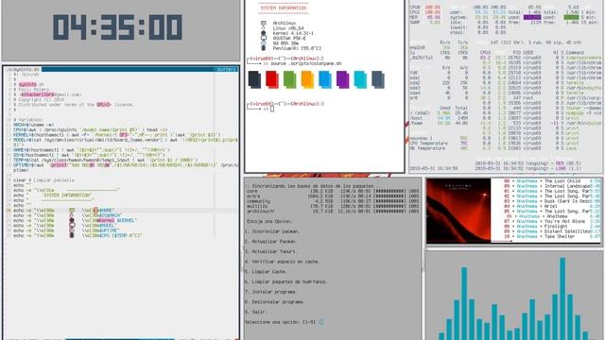
Task: Click the 'community' repository sync row
Action: pos(333,201)
